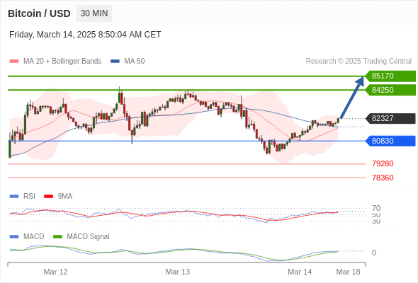Click the 30 MIN timeframe badge
This screenshot has height=283, width=418.
click(94, 13)
